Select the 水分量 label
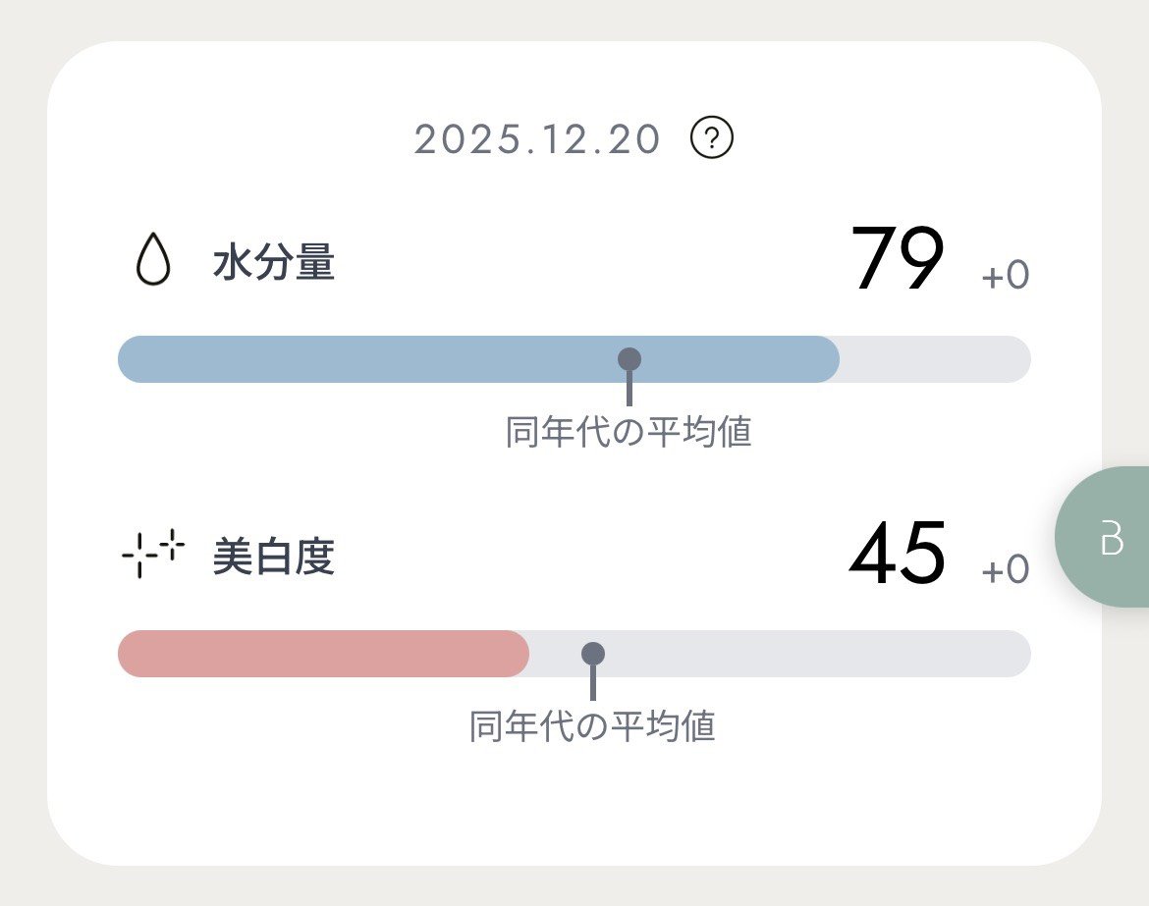 [x=274, y=264]
